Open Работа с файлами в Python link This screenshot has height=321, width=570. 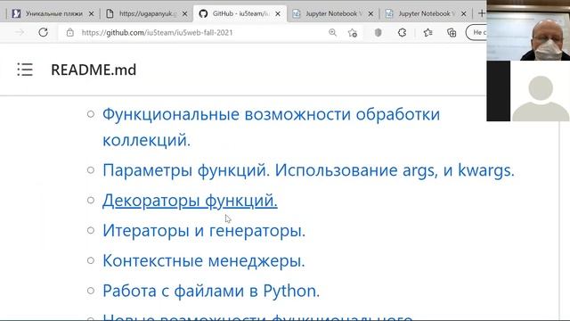[211, 291]
